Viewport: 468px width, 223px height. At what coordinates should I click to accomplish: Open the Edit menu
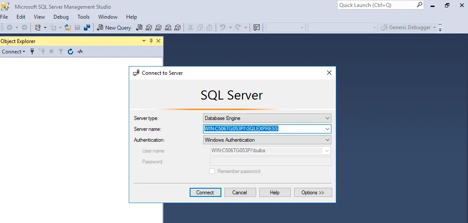coord(21,17)
